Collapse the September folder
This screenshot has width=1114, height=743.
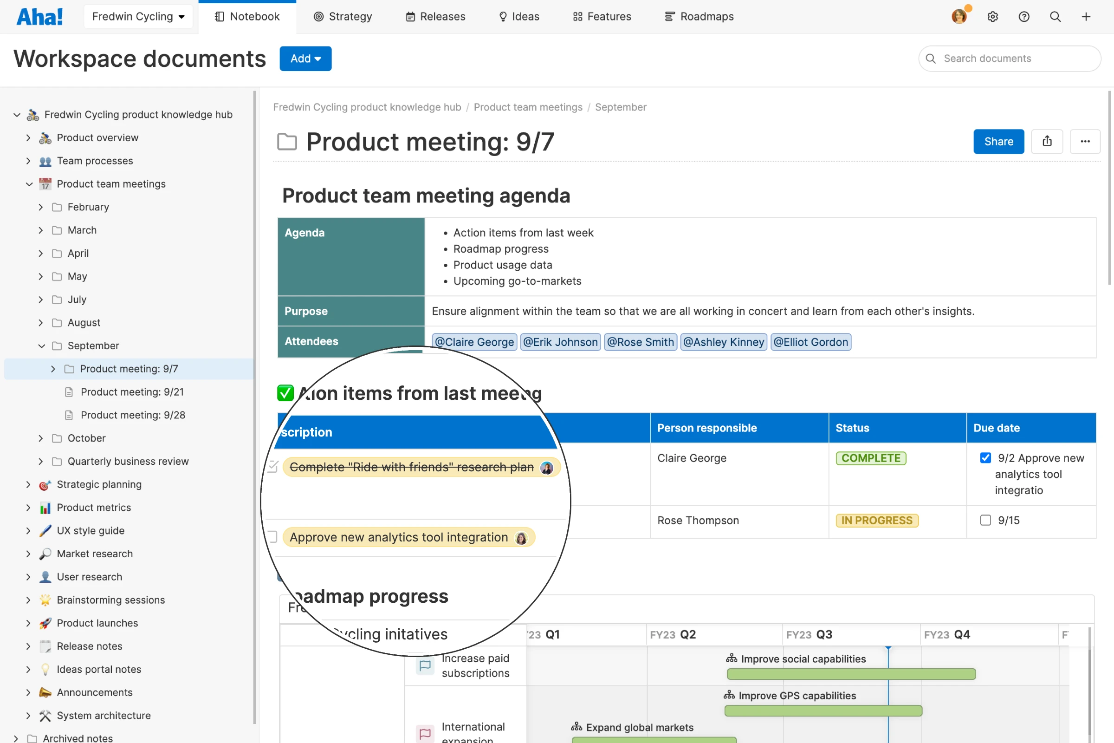41,345
